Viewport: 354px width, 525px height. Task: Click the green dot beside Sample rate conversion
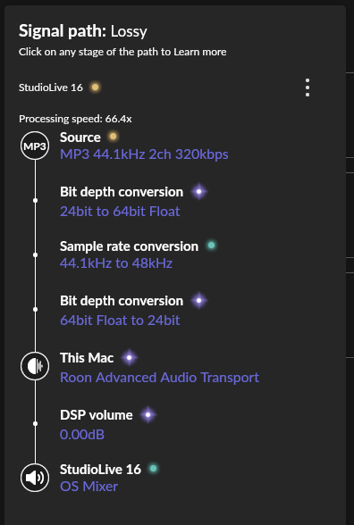coord(211,246)
